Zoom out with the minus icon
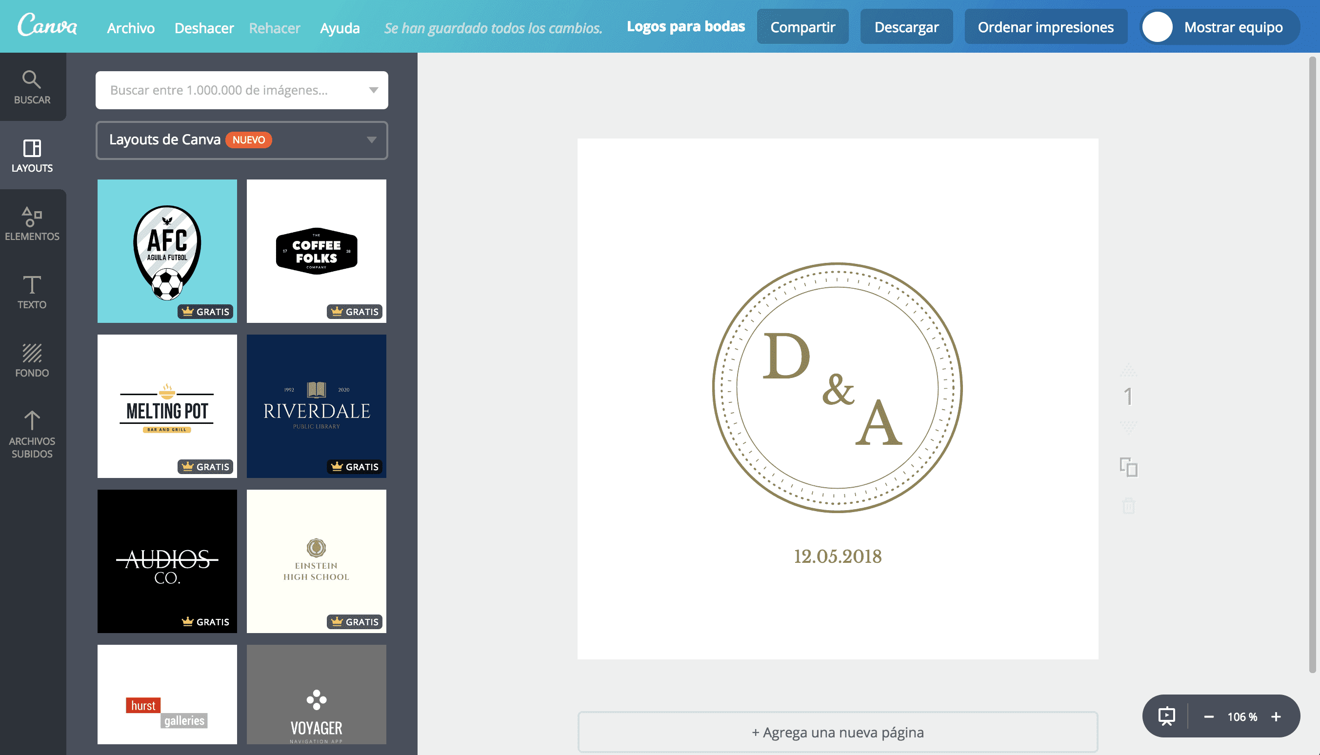The height and width of the screenshot is (755, 1320). (1208, 716)
